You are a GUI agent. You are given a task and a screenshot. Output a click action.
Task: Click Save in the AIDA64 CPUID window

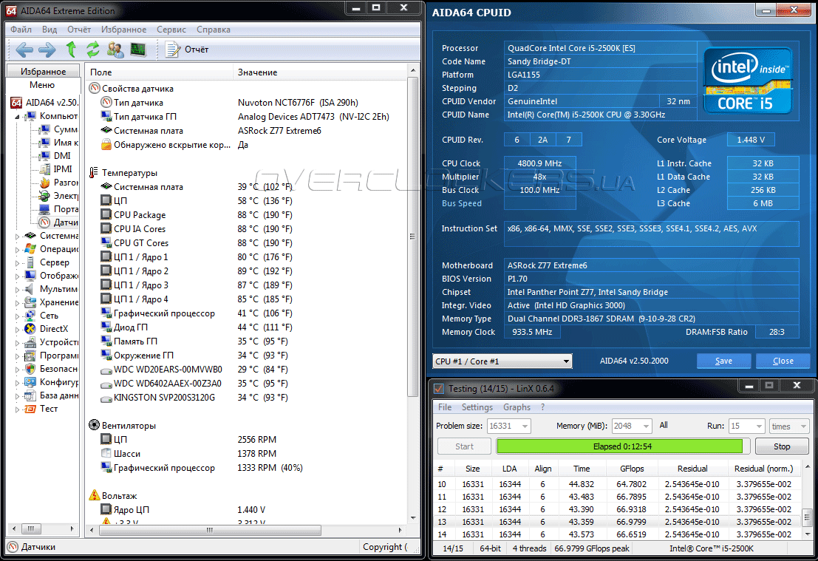pos(723,361)
